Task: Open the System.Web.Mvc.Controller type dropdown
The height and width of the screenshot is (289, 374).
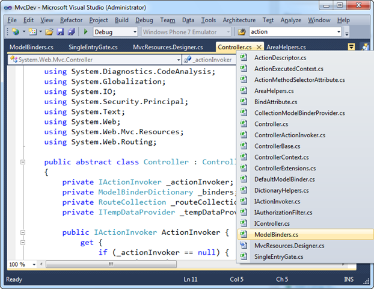Action: (94, 60)
